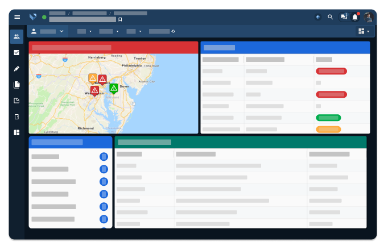Click the page title below the breadcrumbs
The image size is (384, 250).
[x=82, y=19]
